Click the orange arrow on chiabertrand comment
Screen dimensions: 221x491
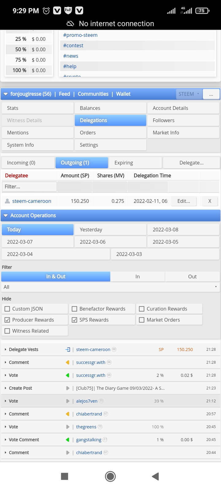(x=68, y=414)
